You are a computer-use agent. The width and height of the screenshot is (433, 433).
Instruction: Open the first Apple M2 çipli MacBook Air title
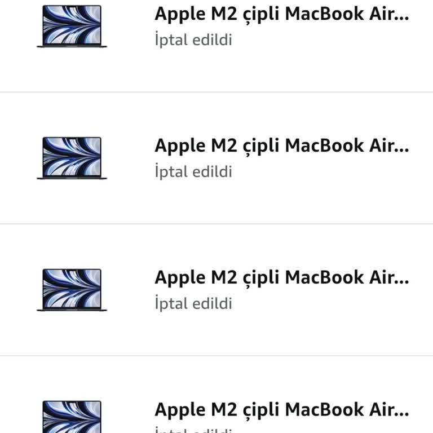click(x=282, y=14)
